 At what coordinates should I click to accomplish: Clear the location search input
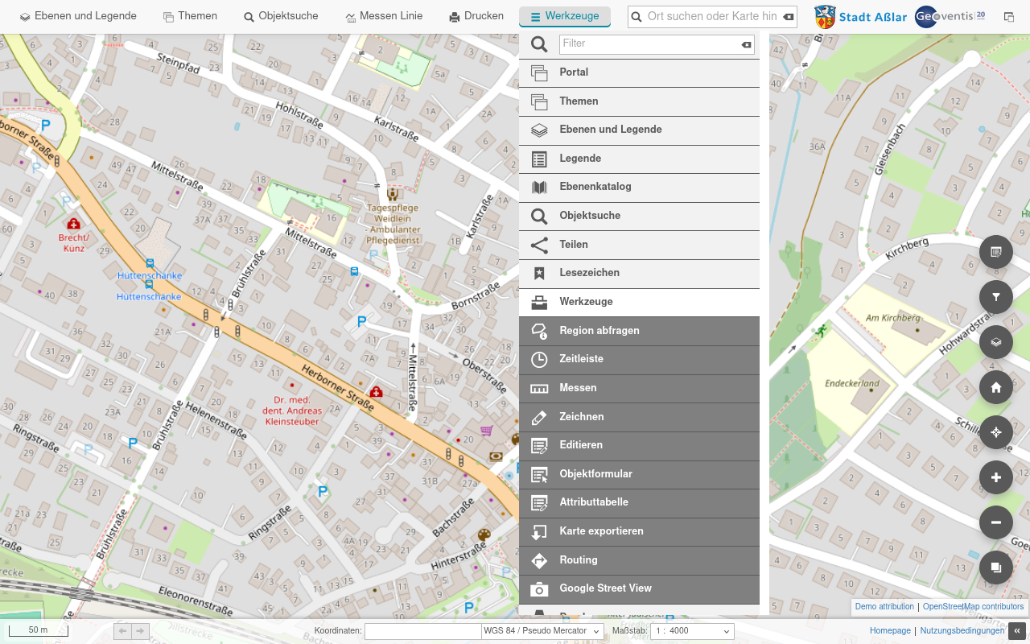[x=789, y=17]
